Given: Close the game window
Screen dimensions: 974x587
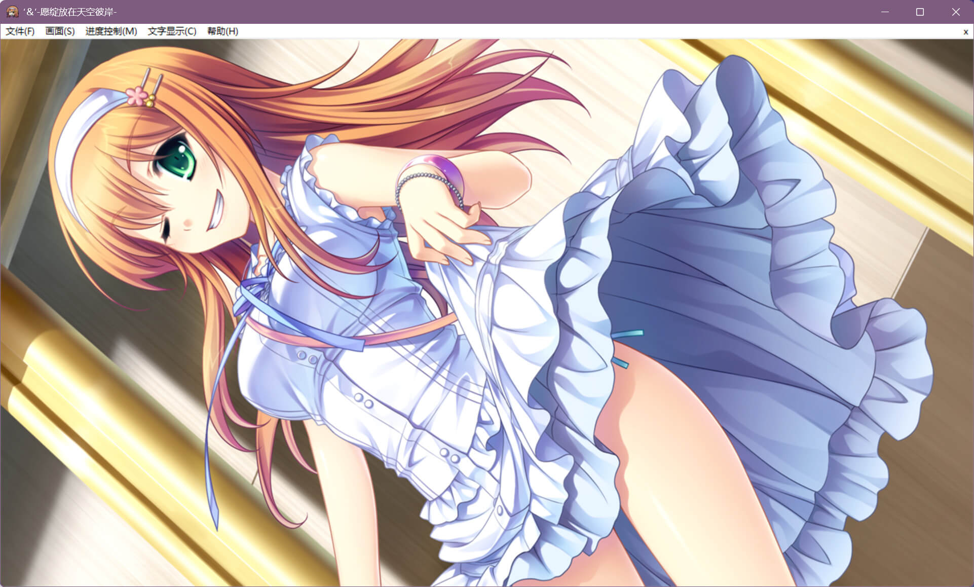Looking at the screenshot, I should tap(956, 12).
